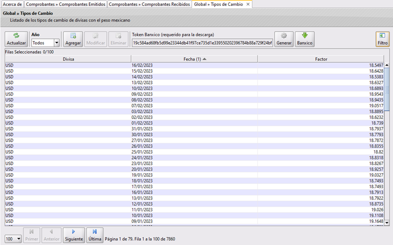The width and height of the screenshot is (393, 245).
Task: Select the row dated 09/02/2023
Action: 195,94
